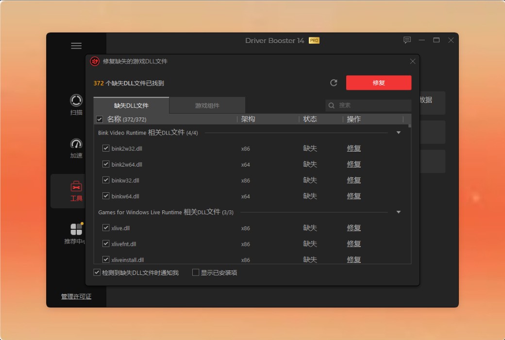The height and width of the screenshot is (340, 505).
Task: Click 修复 link for bink2w64.dll
Action: (x=353, y=164)
